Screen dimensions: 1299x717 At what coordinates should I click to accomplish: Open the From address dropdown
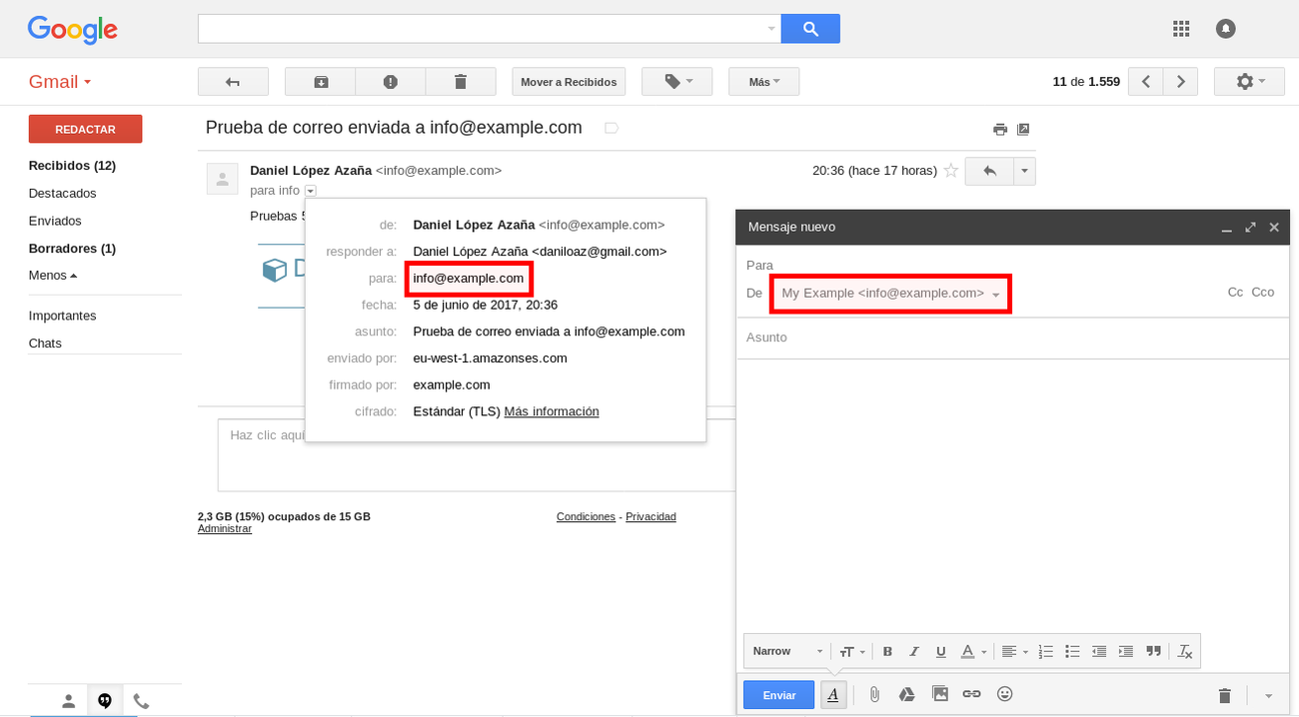coord(996,294)
